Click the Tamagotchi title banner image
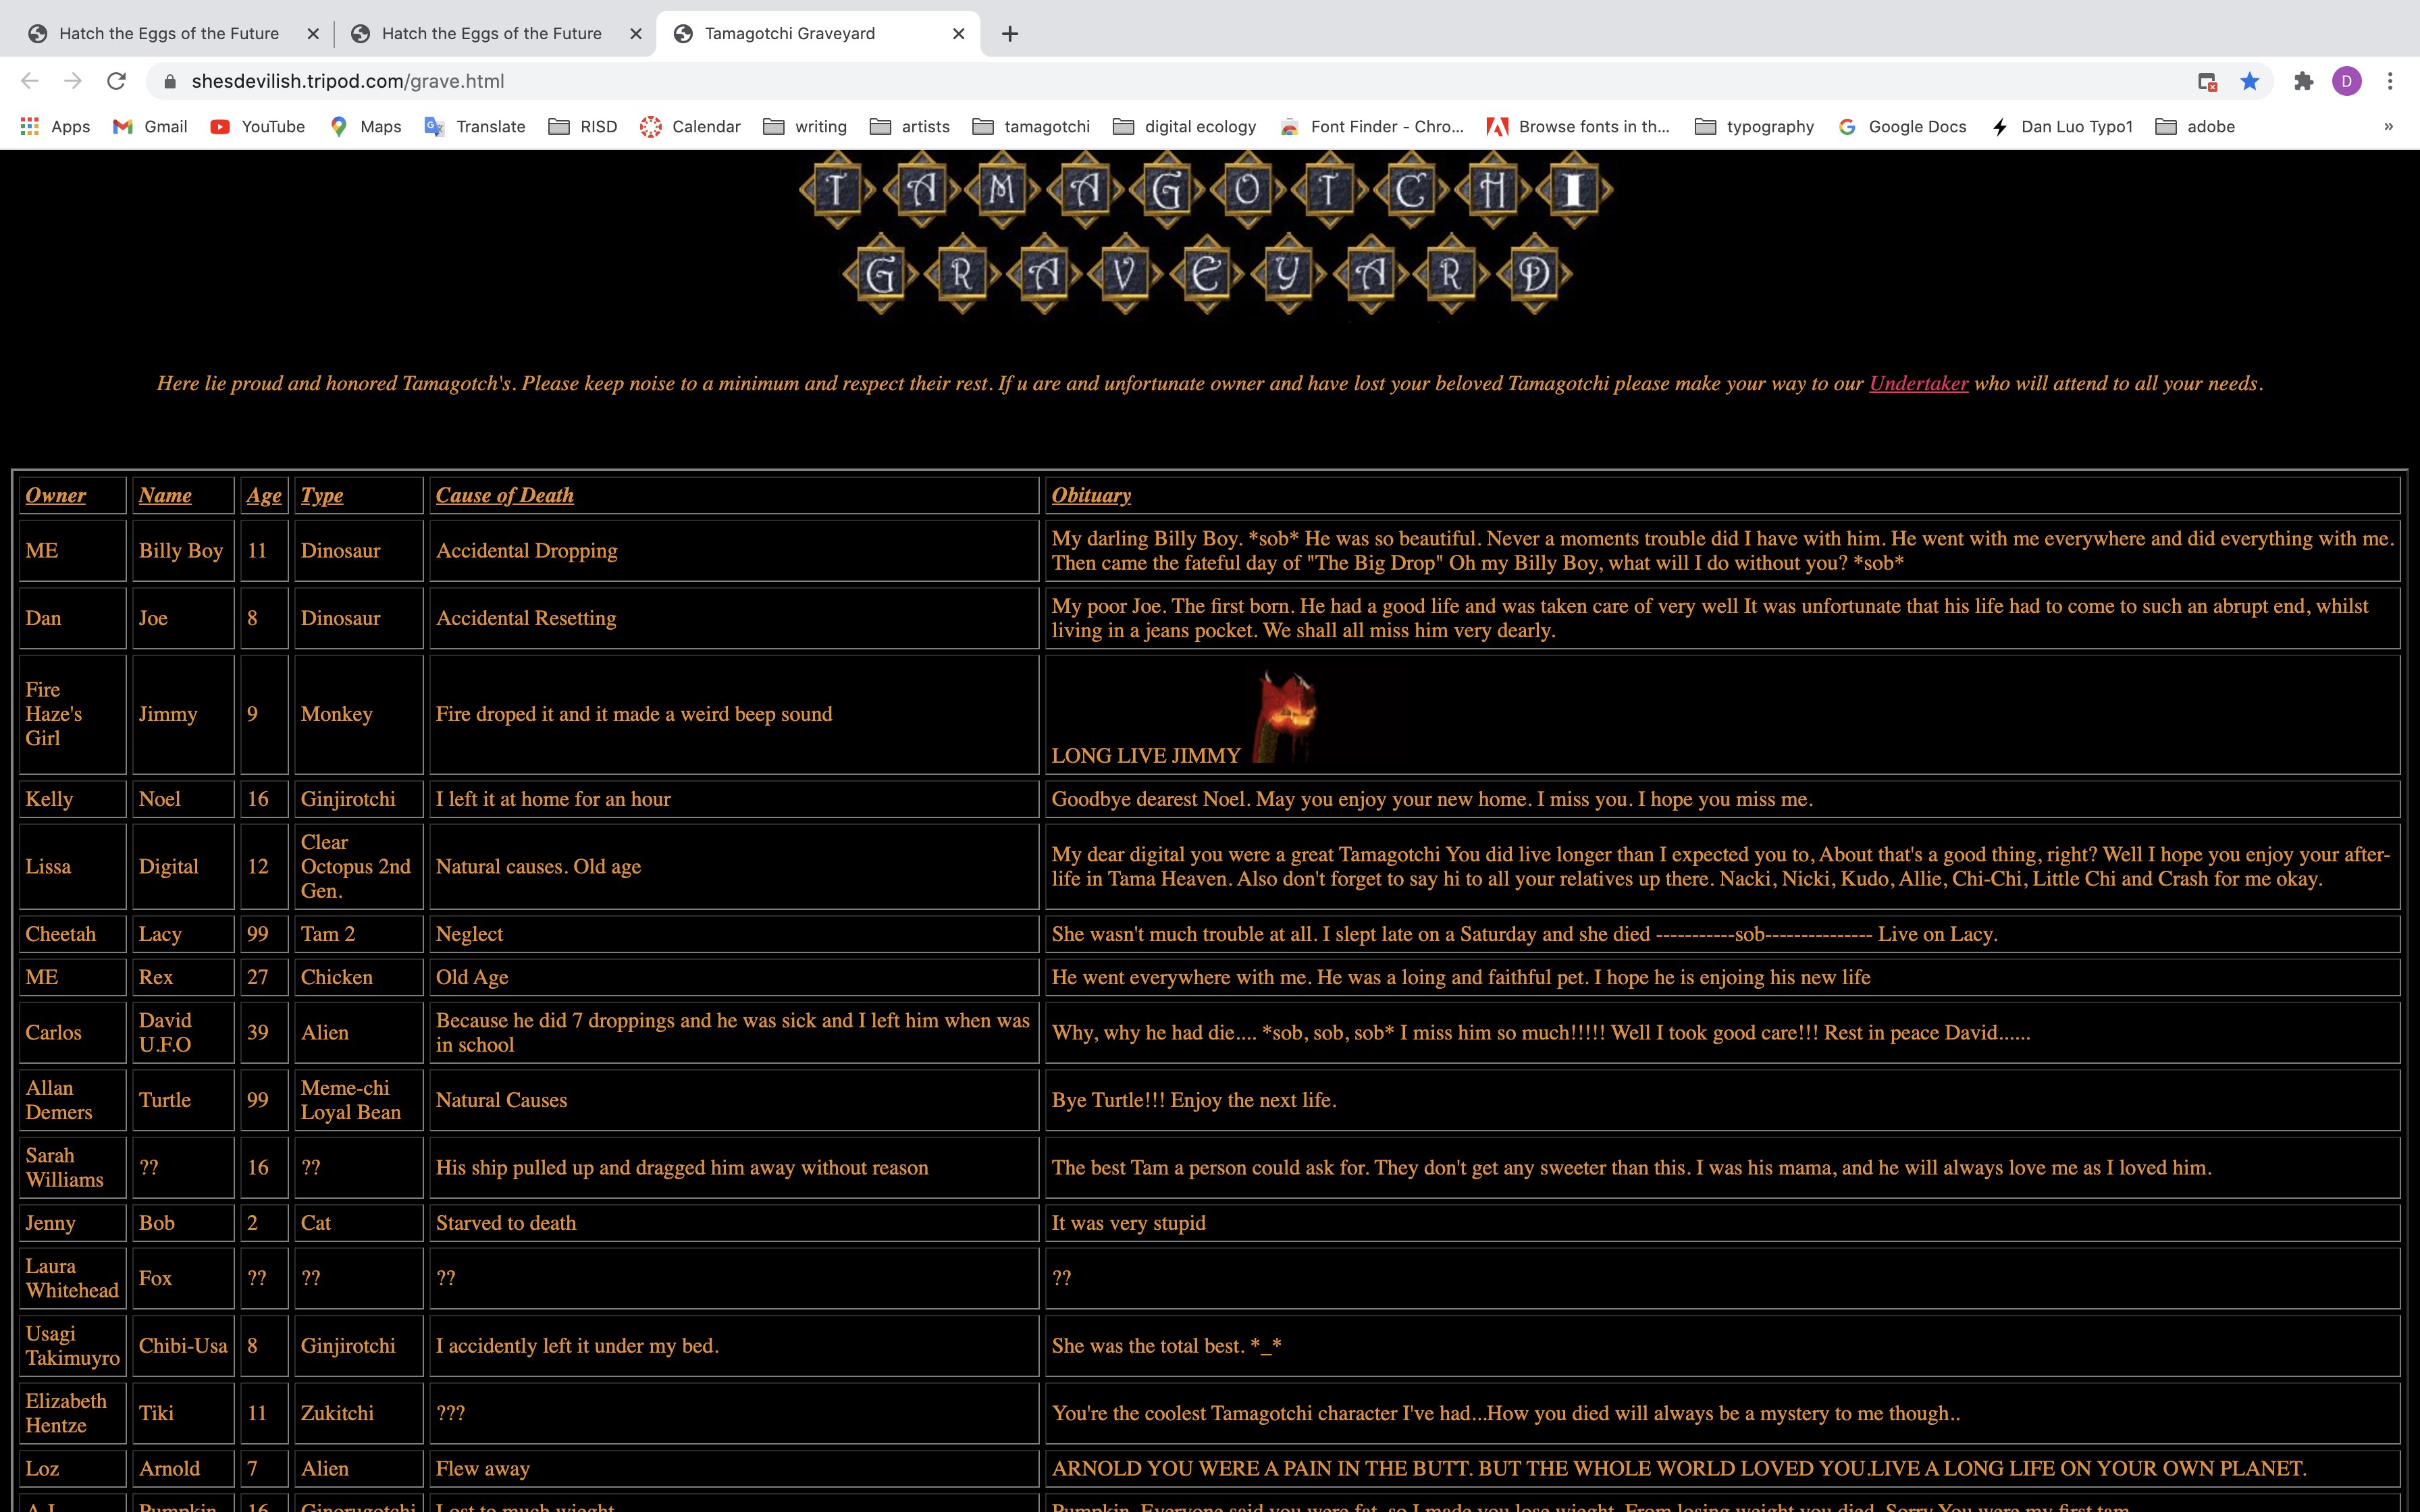Image resolution: width=2420 pixels, height=1512 pixels. click(1206, 190)
